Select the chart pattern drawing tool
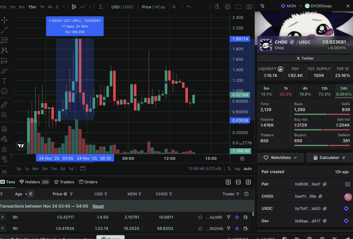Screen dimensions: 353x239 click(4, 50)
